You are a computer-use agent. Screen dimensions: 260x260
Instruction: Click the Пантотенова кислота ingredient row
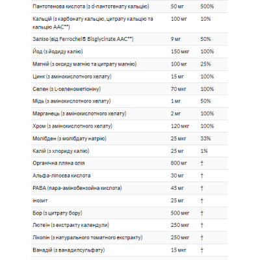click(129, 6)
